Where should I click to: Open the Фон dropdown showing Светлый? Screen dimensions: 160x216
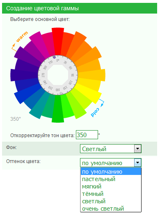111,149
